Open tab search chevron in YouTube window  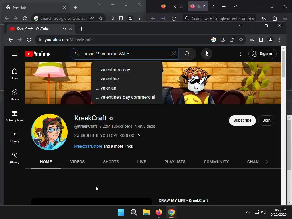point(240,26)
